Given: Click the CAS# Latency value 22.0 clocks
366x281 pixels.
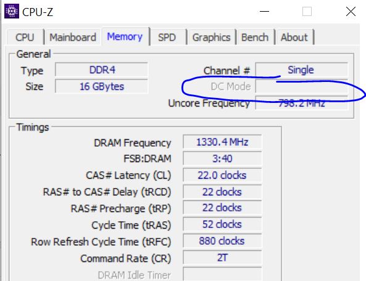Looking at the screenshot, I should pos(222,175).
